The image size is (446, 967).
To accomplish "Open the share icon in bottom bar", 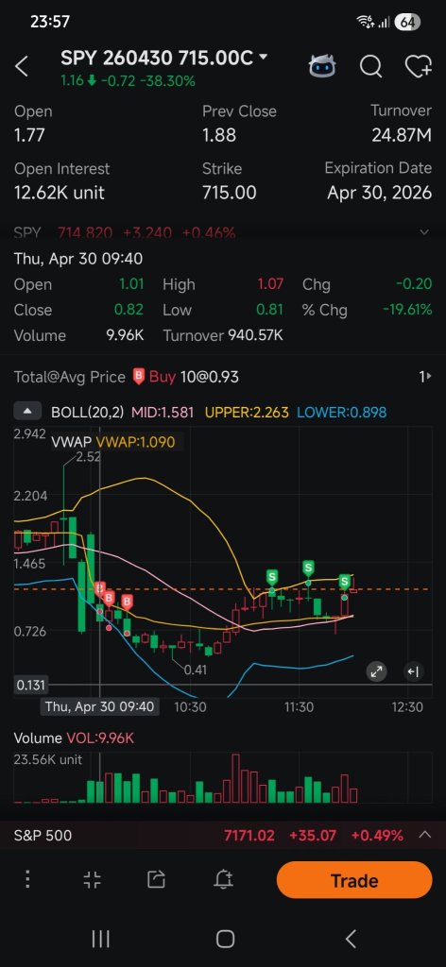I will point(157,879).
